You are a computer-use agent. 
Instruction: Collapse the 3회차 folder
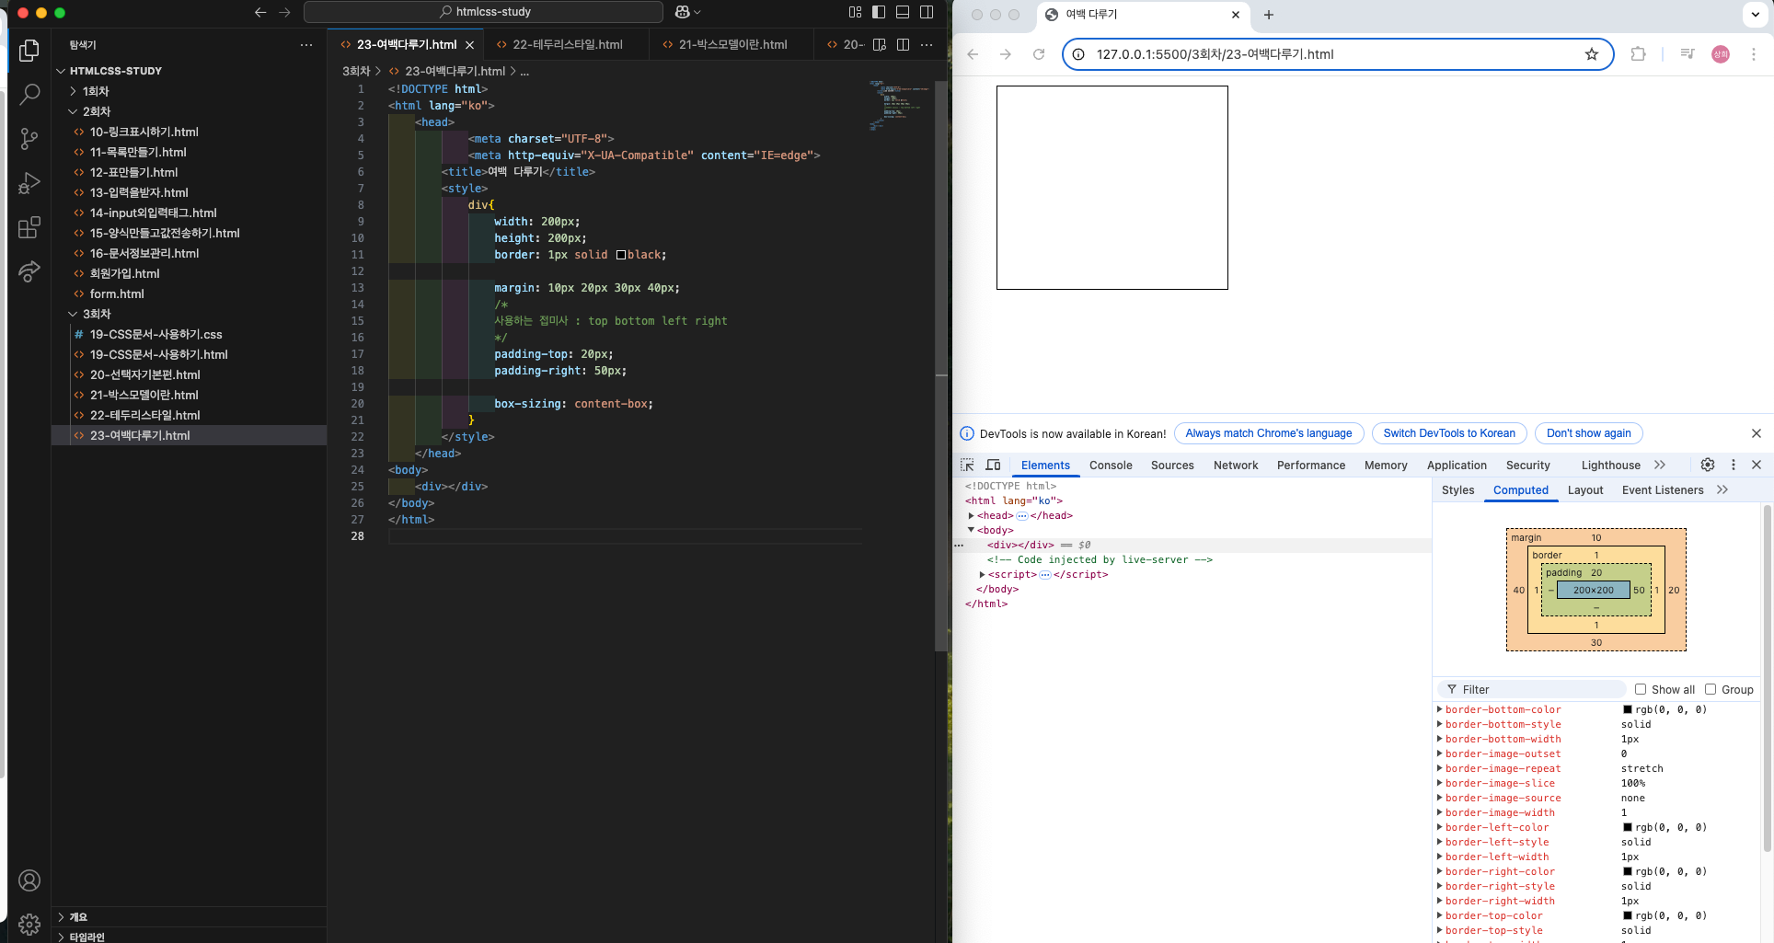pyautogui.click(x=74, y=314)
